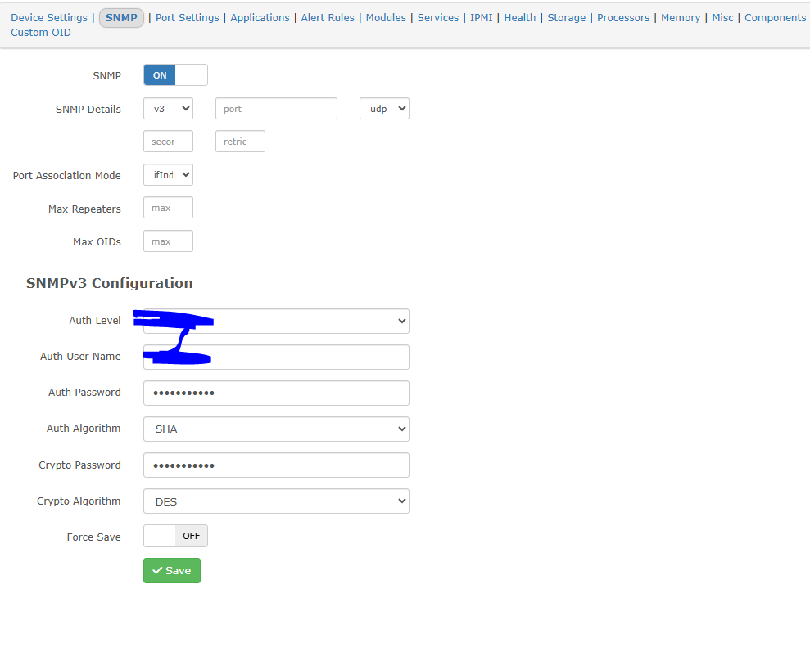The image size is (810, 661).
Task: Go to the Alert Rules tab
Action: pyautogui.click(x=328, y=17)
